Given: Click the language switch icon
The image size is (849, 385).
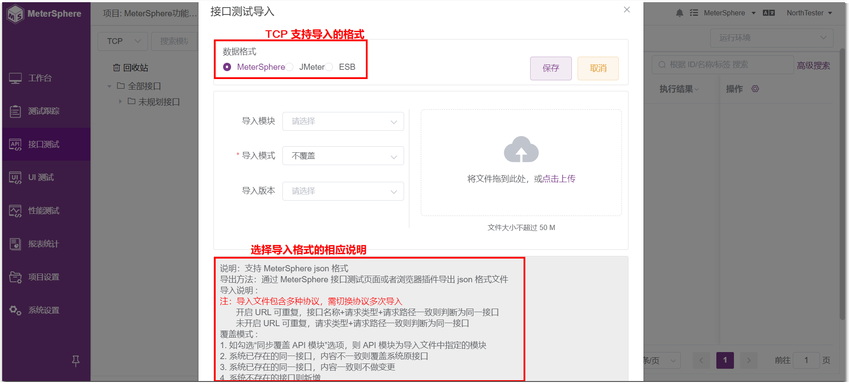Looking at the screenshot, I should click(769, 13).
